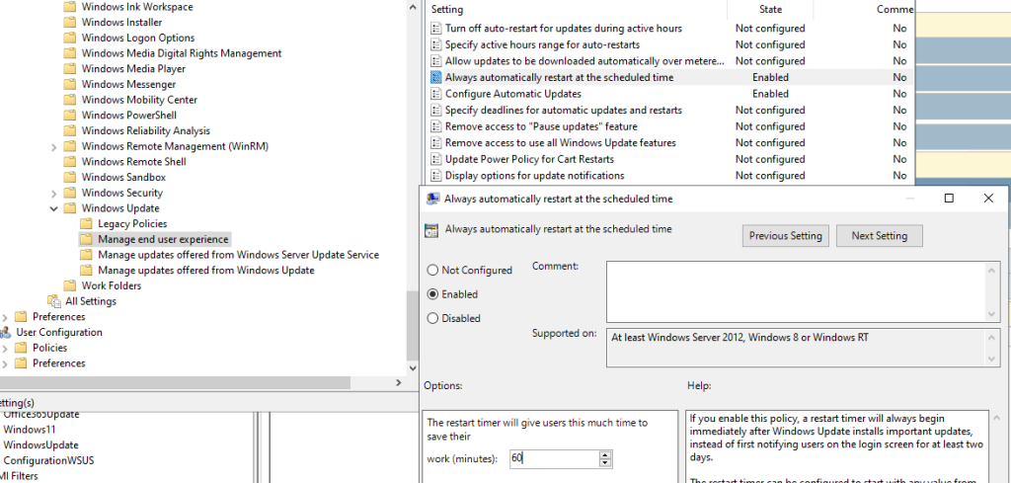Go to Next Setting

879,236
